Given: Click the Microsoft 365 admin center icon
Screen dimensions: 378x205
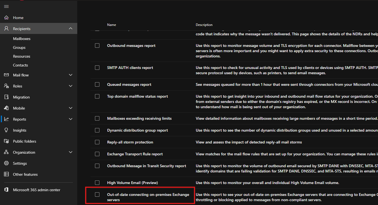Looking at the screenshot, I should point(6,190).
